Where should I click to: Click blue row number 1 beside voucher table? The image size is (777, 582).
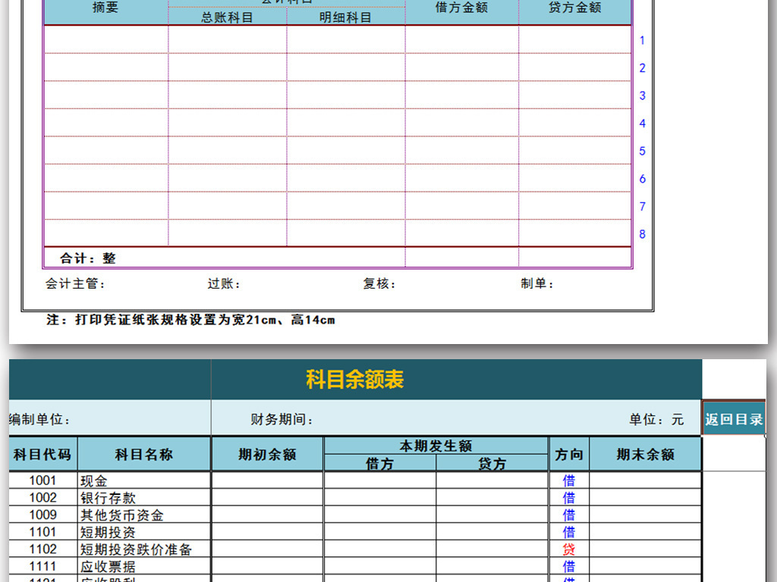pos(642,40)
